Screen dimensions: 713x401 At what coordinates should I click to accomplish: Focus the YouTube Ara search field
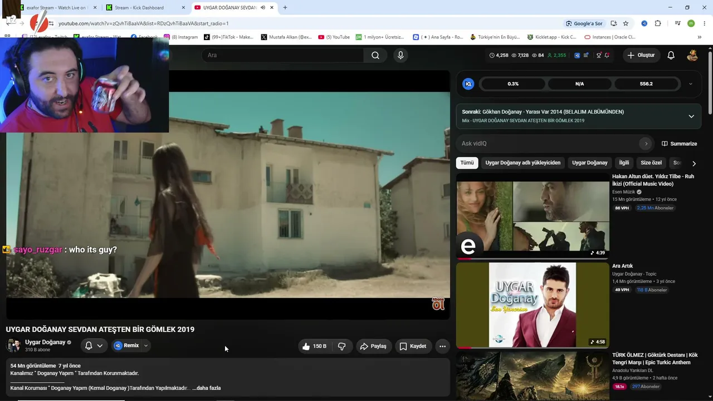(283, 55)
